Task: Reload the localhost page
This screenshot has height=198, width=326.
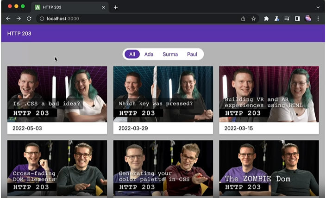Action: [29, 19]
